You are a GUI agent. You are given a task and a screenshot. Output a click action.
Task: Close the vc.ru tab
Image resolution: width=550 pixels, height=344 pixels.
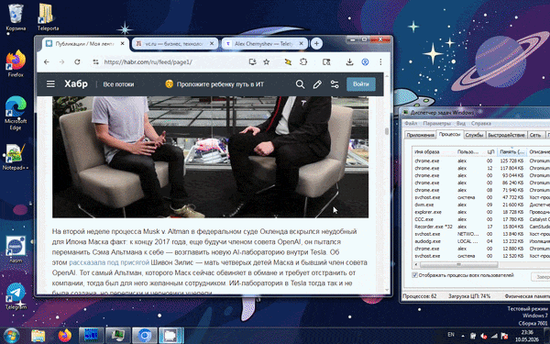point(212,43)
